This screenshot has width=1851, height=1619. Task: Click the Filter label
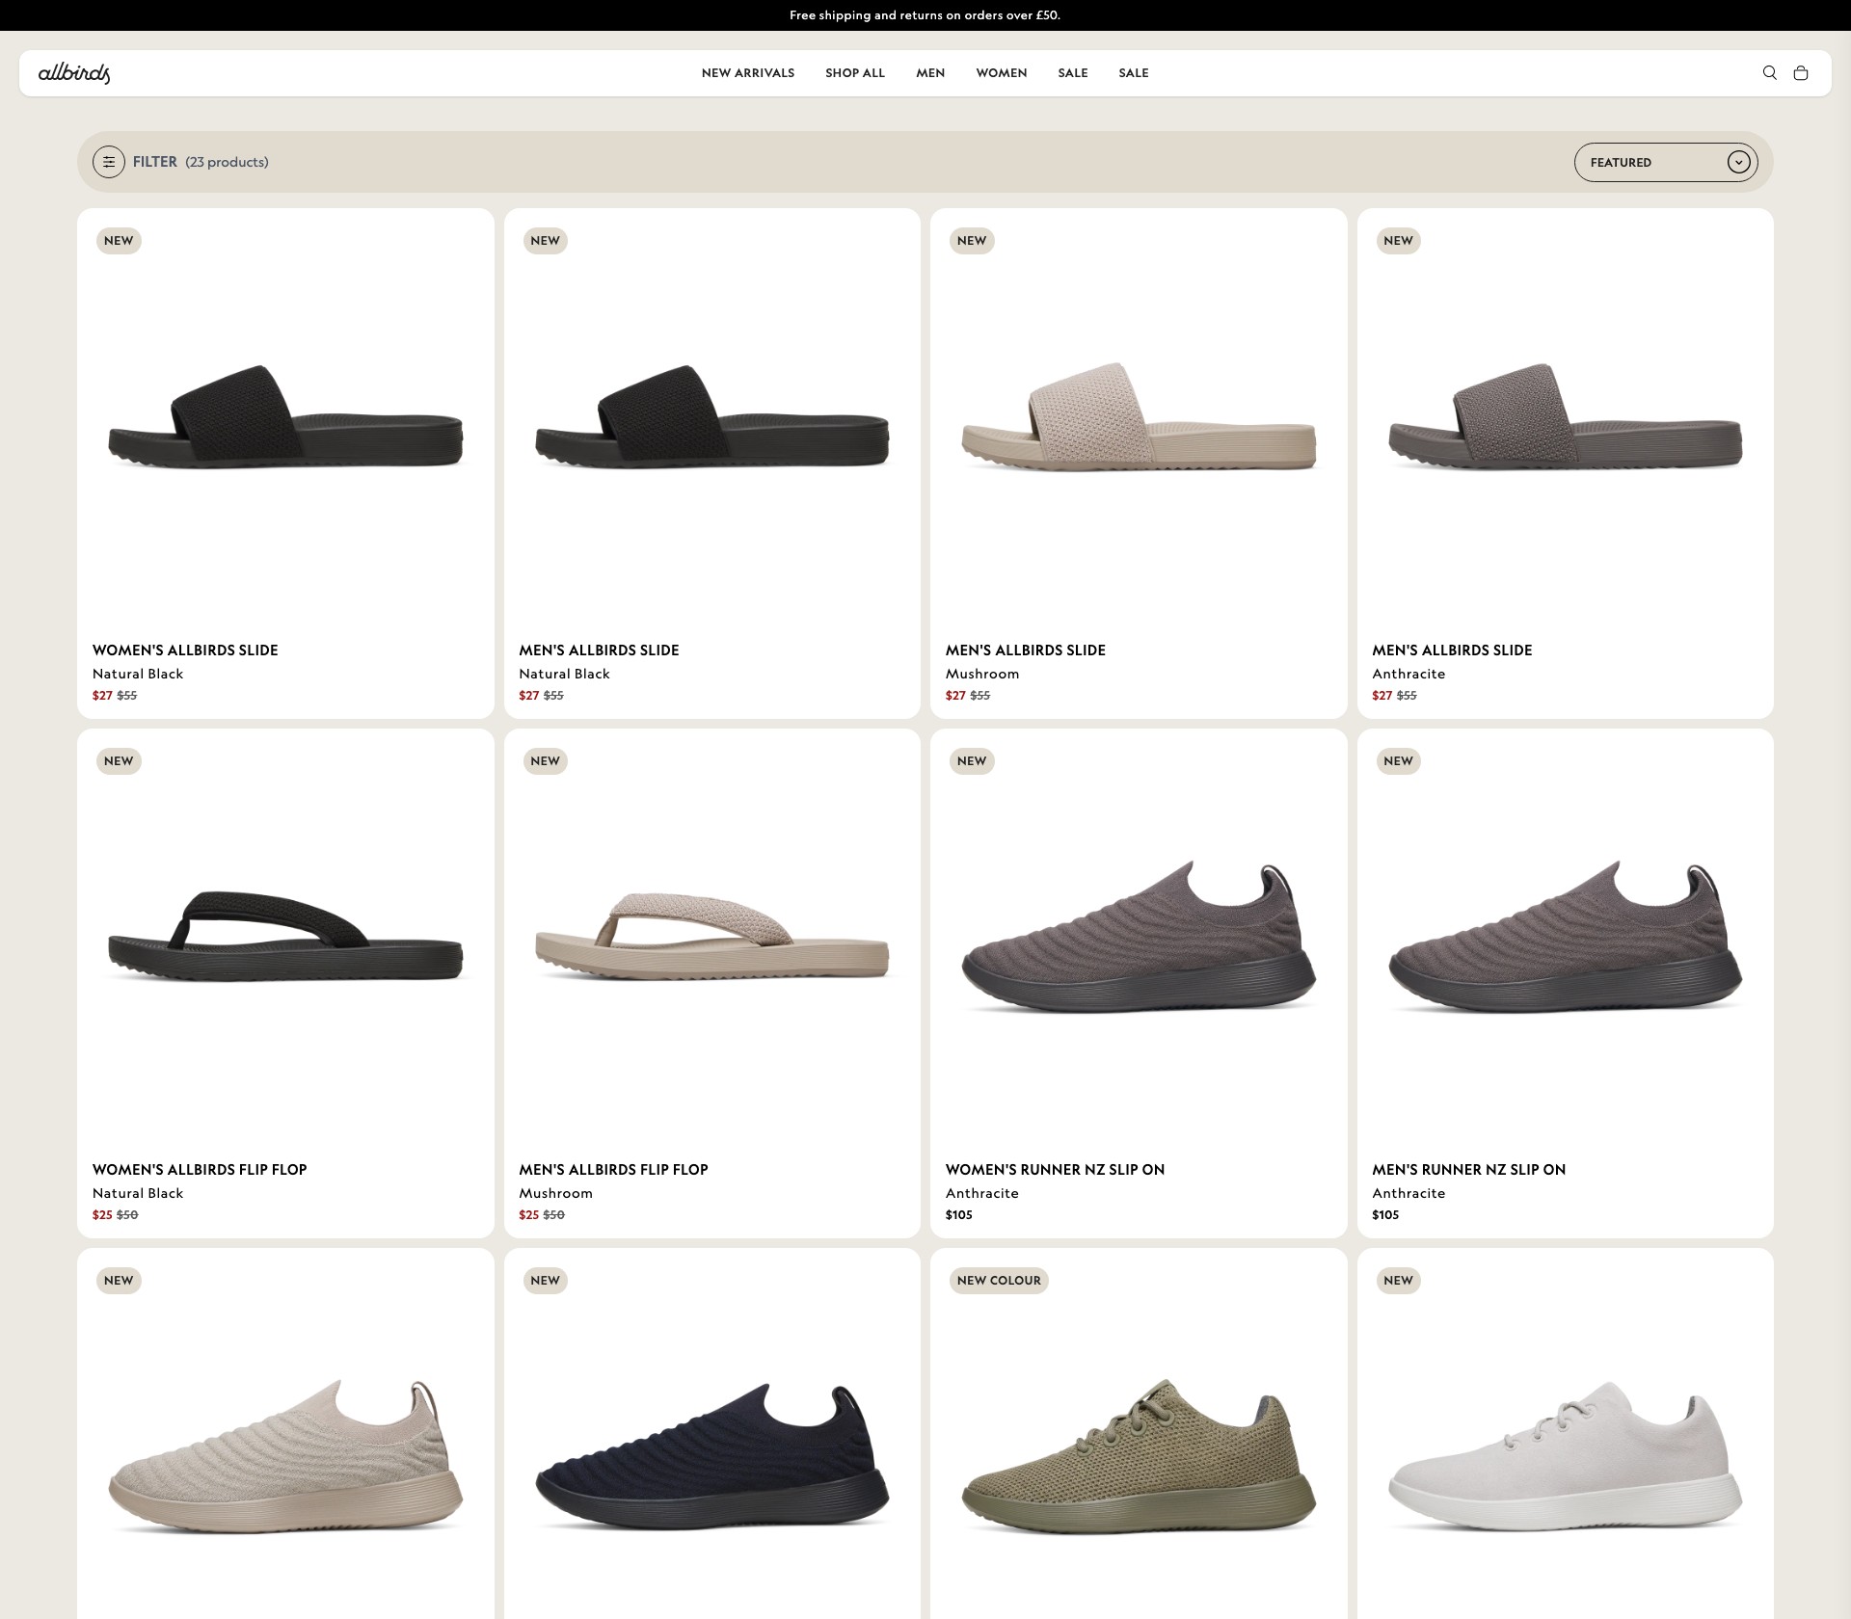155,162
